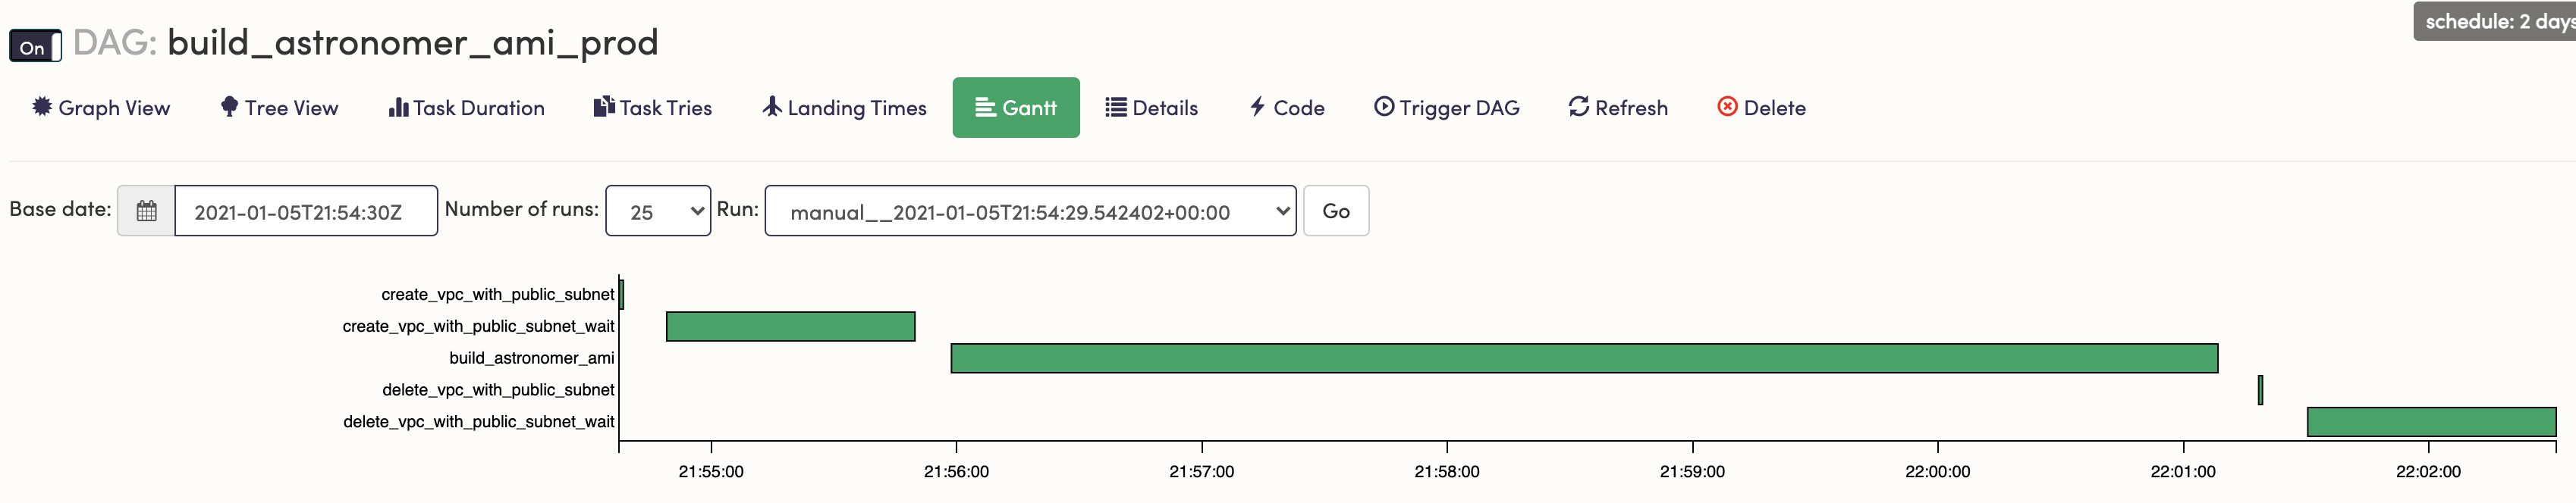2576x503 pixels.
Task: Open the Run selection dropdown
Action: pyautogui.click(x=1030, y=210)
